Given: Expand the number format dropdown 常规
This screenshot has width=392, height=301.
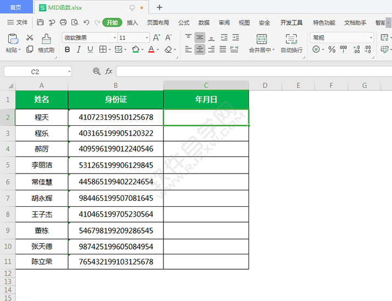Looking at the screenshot, I should coord(371,38).
